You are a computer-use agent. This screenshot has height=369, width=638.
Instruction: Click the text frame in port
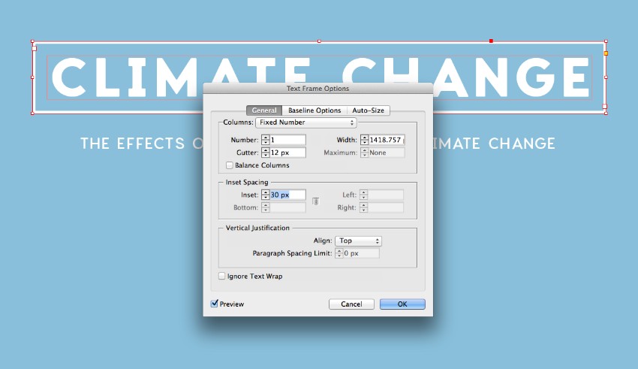pos(35,48)
